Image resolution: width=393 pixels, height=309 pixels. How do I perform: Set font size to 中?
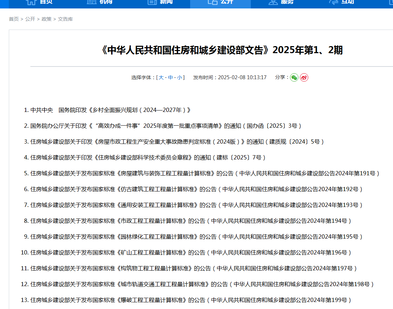(170, 77)
